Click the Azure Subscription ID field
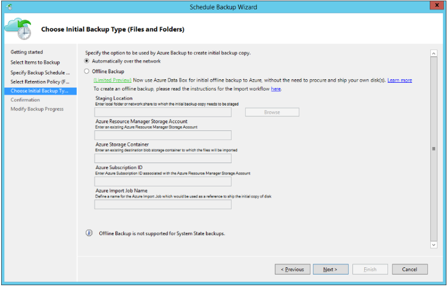447x287 pixels. (162, 182)
